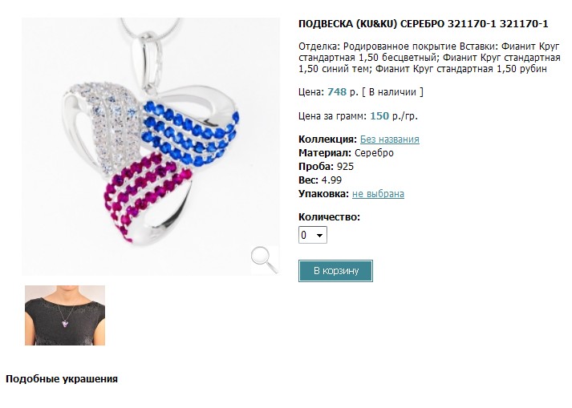Click the 'Коллекция:' label
This screenshot has height=408, width=572.
(327, 139)
